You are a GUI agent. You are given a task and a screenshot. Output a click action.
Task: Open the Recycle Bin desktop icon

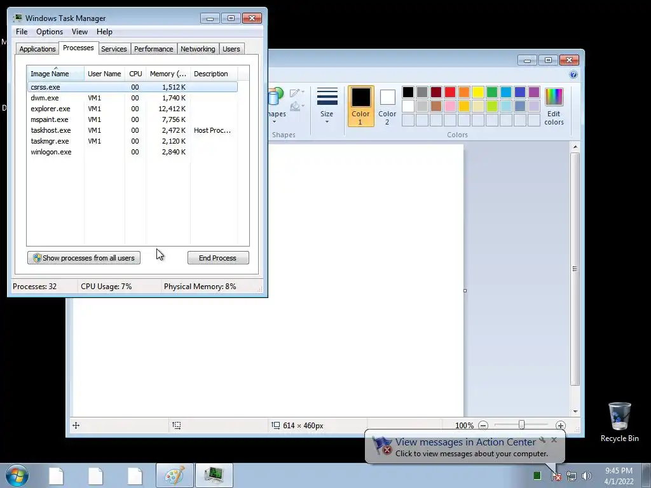click(619, 422)
